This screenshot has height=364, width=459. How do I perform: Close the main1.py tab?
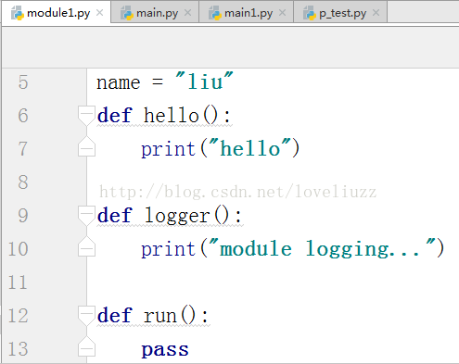point(282,13)
